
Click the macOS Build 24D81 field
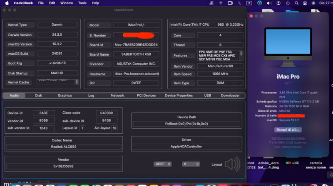click(x=57, y=54)
